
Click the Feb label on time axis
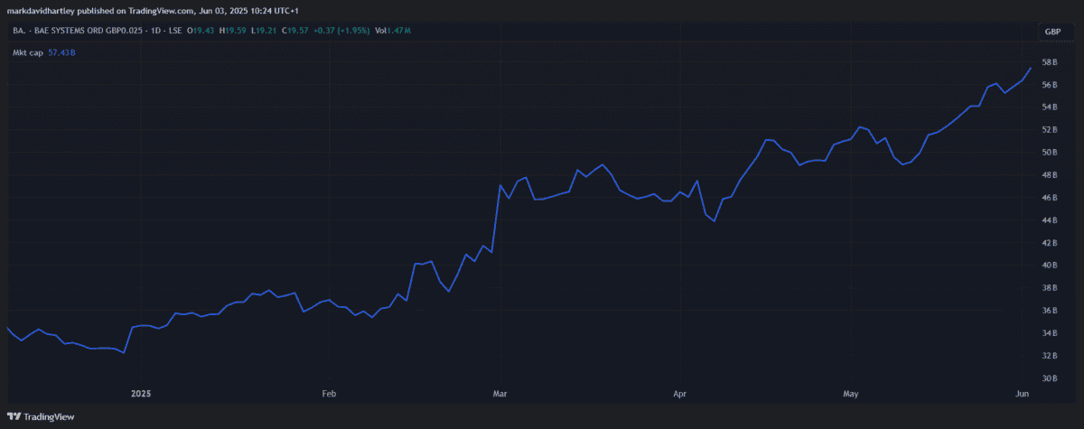[329, 394]
